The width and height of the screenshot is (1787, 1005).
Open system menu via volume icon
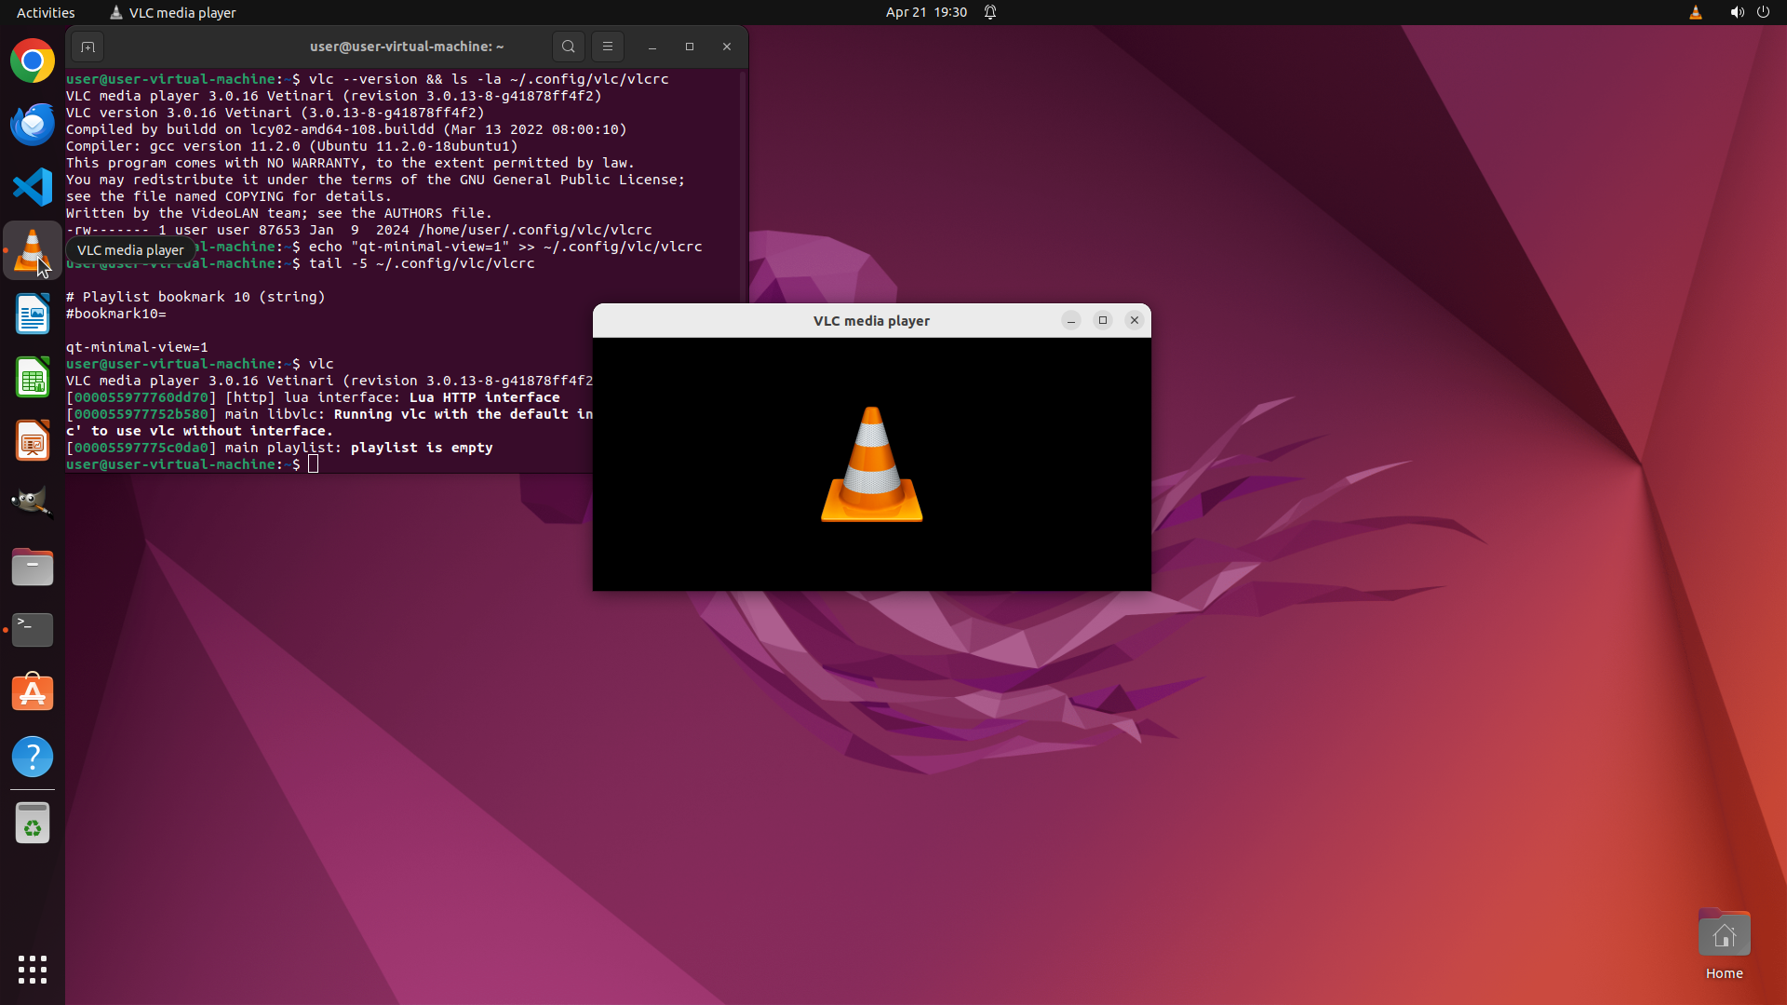1737,12
